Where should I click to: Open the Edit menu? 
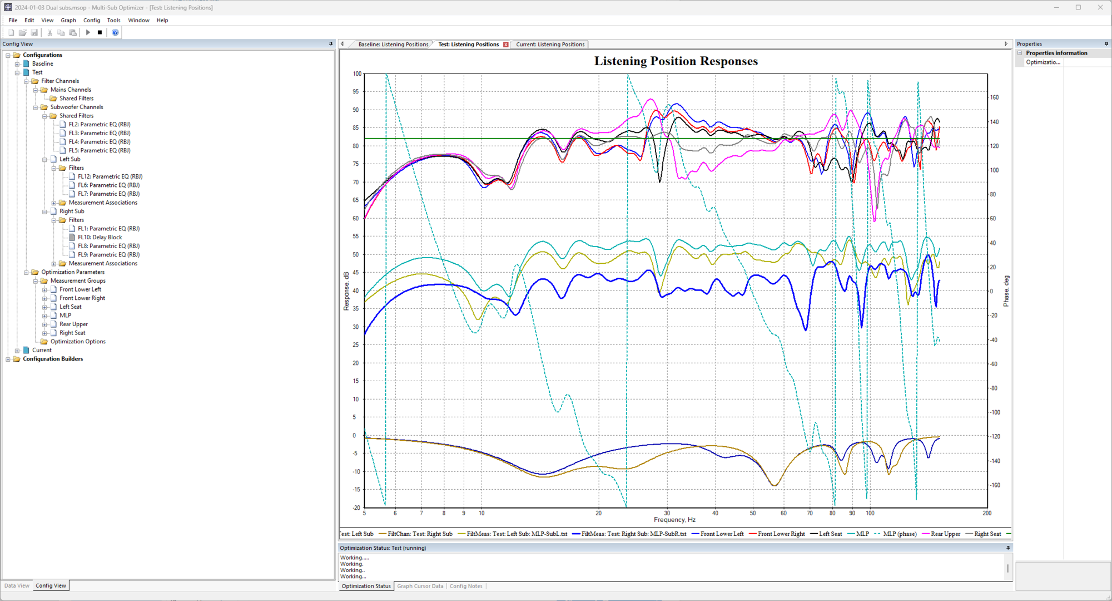coord(29,20)
